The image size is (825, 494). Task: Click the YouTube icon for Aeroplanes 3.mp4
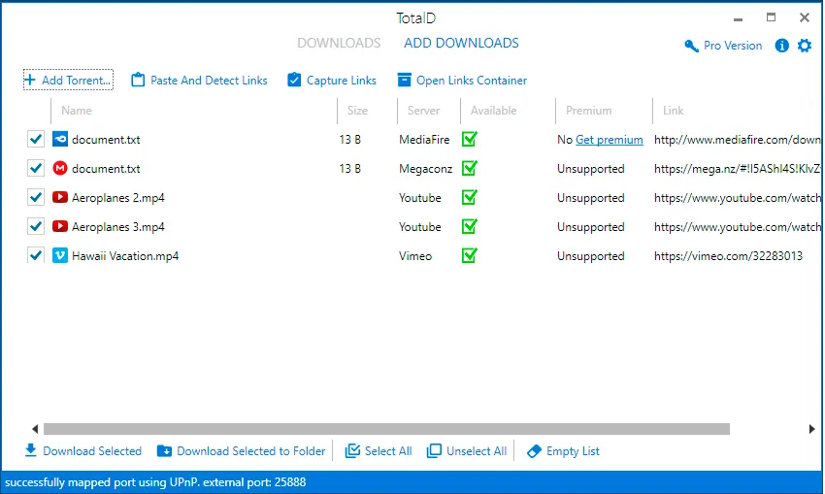tap(60, 226)
